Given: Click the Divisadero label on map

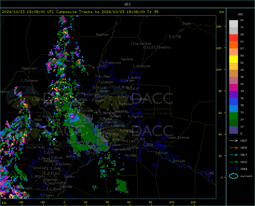Looking at the screenshot, I should (138, 99).
